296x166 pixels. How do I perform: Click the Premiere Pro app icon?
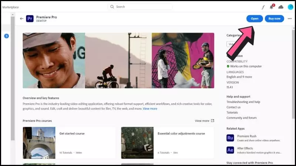pos(30,19)
